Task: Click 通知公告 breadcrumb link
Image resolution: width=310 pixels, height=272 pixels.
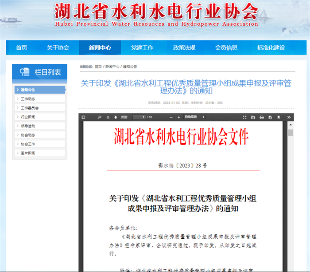Action: [130, 67]
